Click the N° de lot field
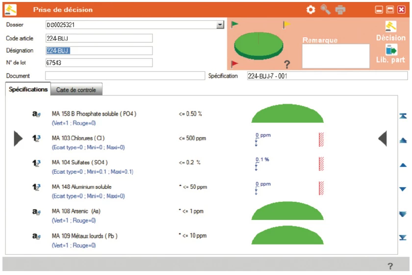The image size is (412, 275). (x=99, y=63)
